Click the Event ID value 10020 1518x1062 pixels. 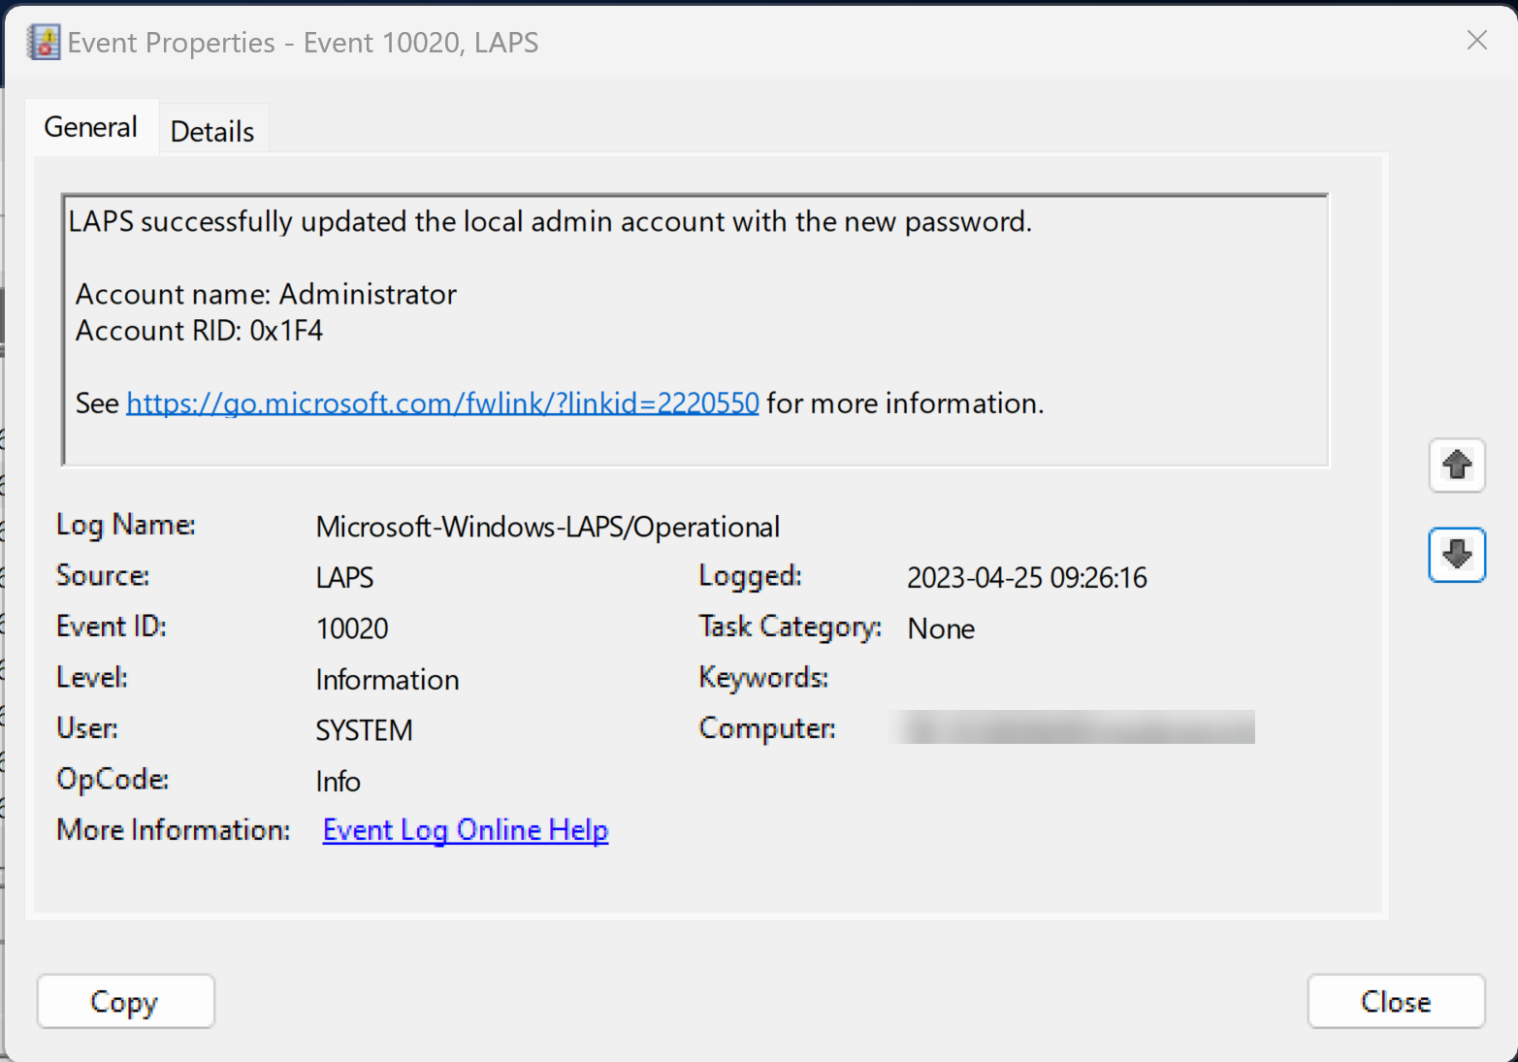[x=352, y=628]
